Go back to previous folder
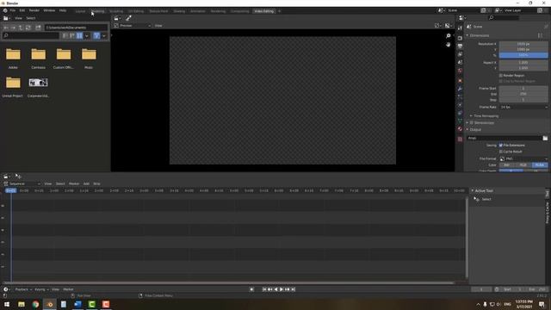 click(x=6, y=28)
